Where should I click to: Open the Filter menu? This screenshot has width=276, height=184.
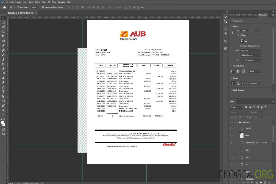pyautogui.click(x=44, y=2)
